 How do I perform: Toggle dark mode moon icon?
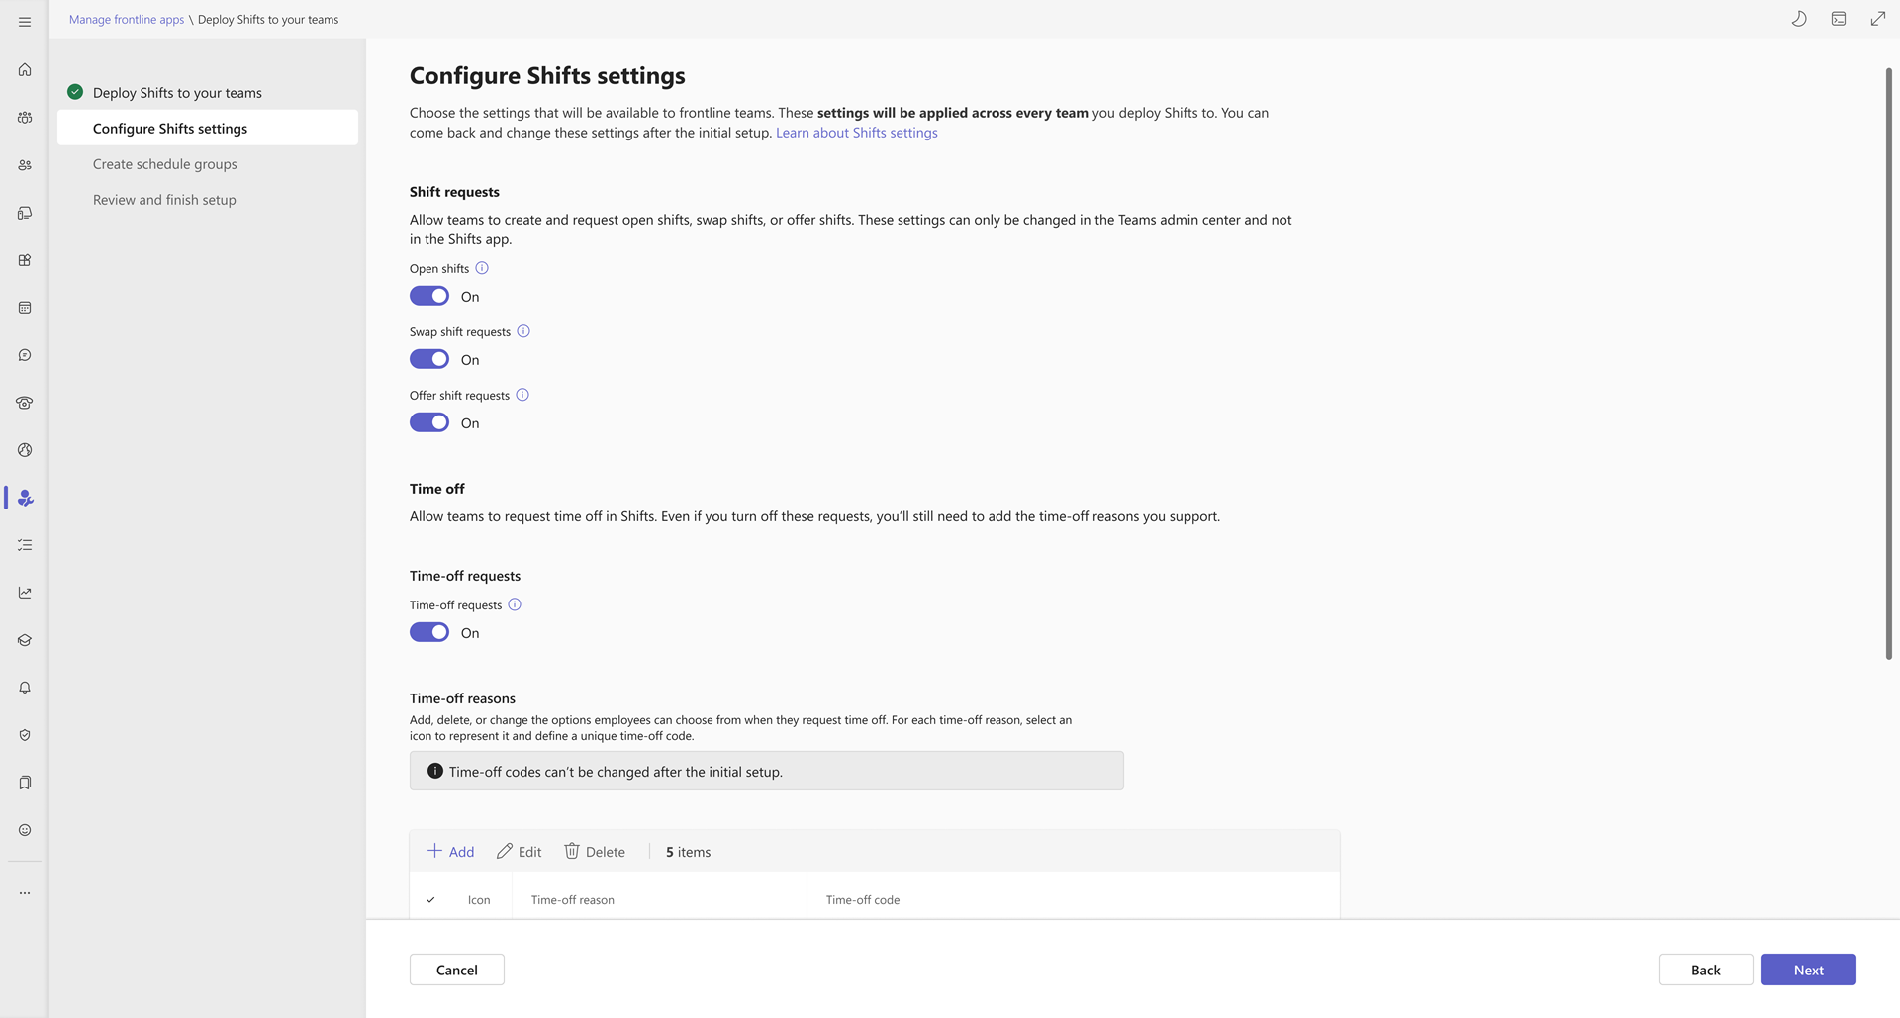1799,19
